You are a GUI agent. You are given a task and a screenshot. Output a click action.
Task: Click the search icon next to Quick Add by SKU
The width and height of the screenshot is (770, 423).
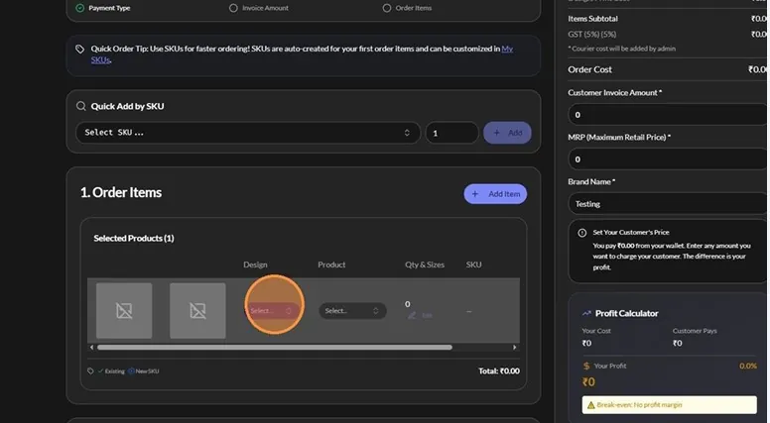[x=81, y=106]
